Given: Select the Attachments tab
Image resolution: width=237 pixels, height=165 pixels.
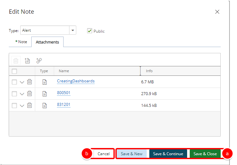Looking at the screenshot, I should (x=47, y=42).
